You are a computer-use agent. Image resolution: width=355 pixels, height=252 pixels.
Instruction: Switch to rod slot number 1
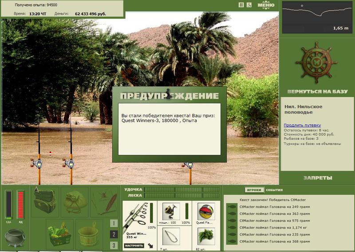(x=114, y=223)
